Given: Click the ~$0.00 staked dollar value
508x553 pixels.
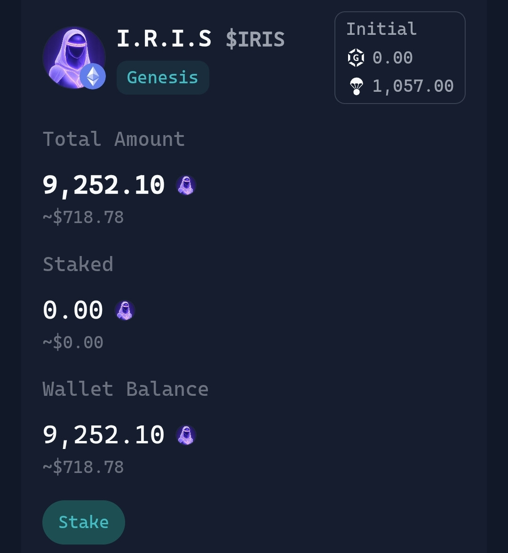Looking at the screenshot, I should pos(73,342).
